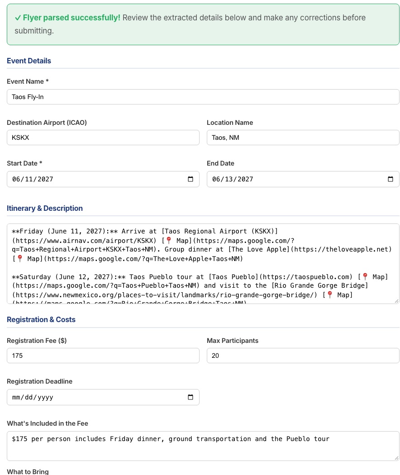The width and height of the screenshot is (400, 475).
Task: Click into the Itinerary description textarea
Action: point(203,264)
